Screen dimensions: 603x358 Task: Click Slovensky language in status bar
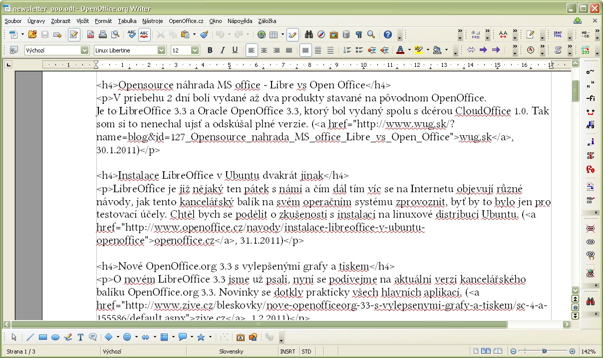(x=231, y=352)
